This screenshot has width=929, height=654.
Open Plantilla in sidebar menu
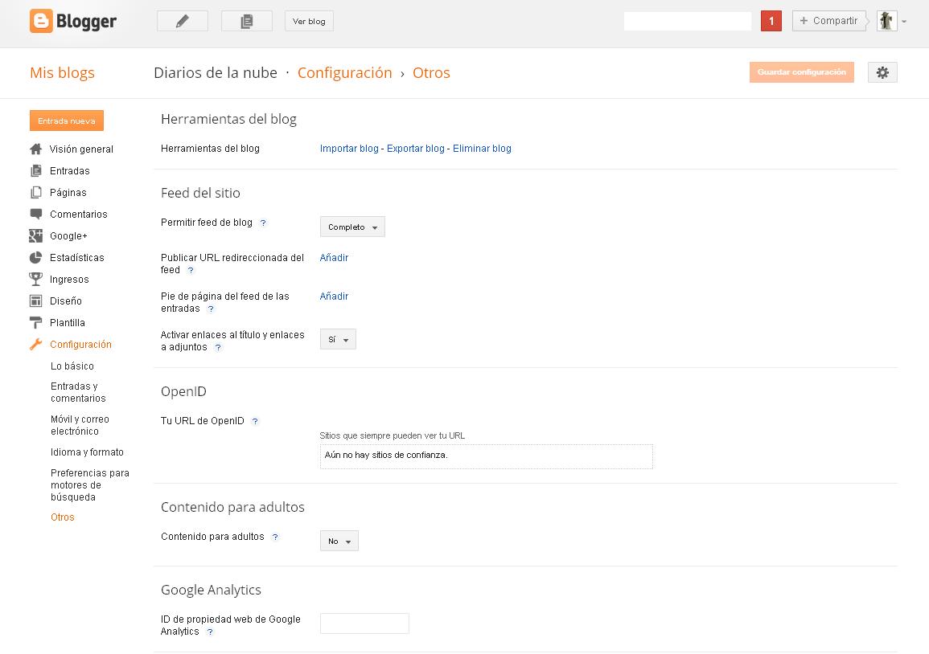point(68,322)
